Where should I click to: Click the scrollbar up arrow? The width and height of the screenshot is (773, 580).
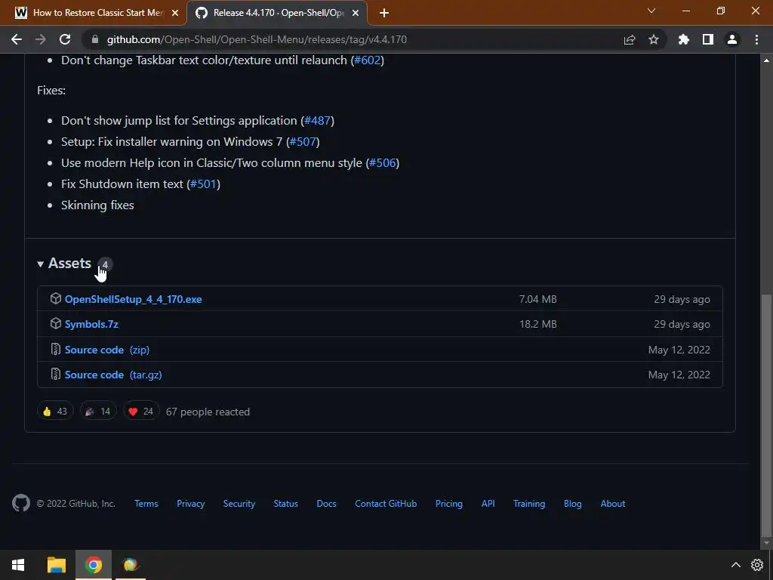tap(766, 60)
